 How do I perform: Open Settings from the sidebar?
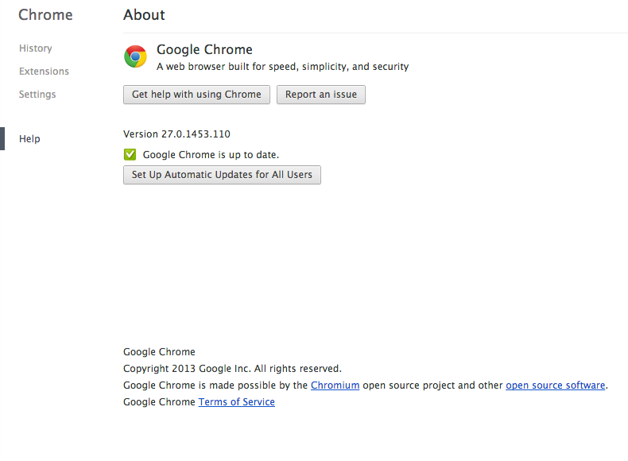tap(37, 95)
